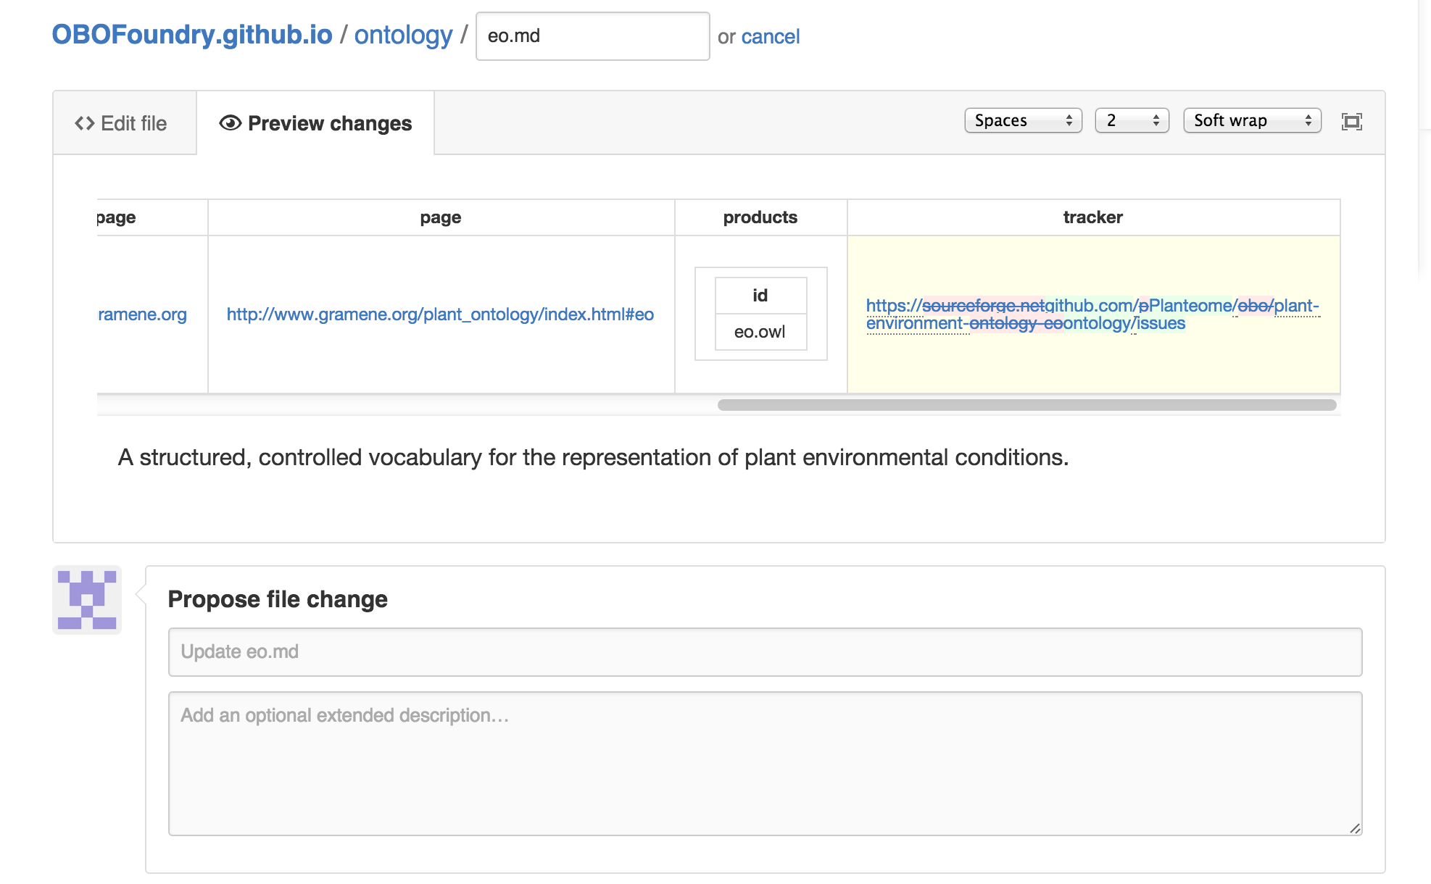Screen dimensions: 1431x884
Task: Click the user avatar identicon
Action: point(87,600)
